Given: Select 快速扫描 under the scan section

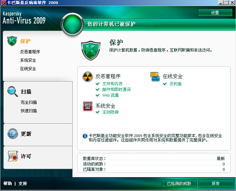Looking at the screenshot, I should coord(29,111).
